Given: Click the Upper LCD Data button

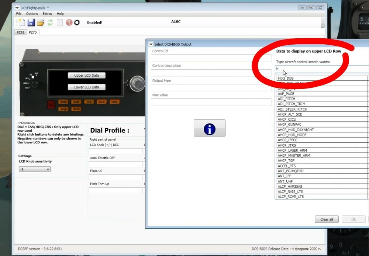Looking at the screenshot, I should coord(87,75).
